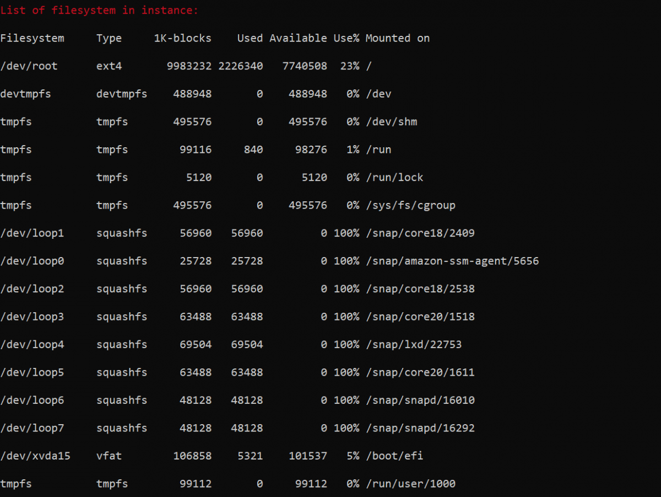The image size is (661, 497).
Task: Select the '/dev/loop4' device entry
Action: (32, 344)
